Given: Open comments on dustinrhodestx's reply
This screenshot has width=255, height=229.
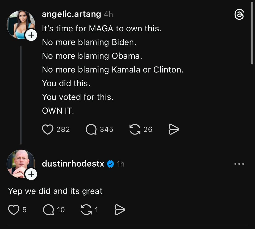Looking at the screenshot, I should coord(48,210).
